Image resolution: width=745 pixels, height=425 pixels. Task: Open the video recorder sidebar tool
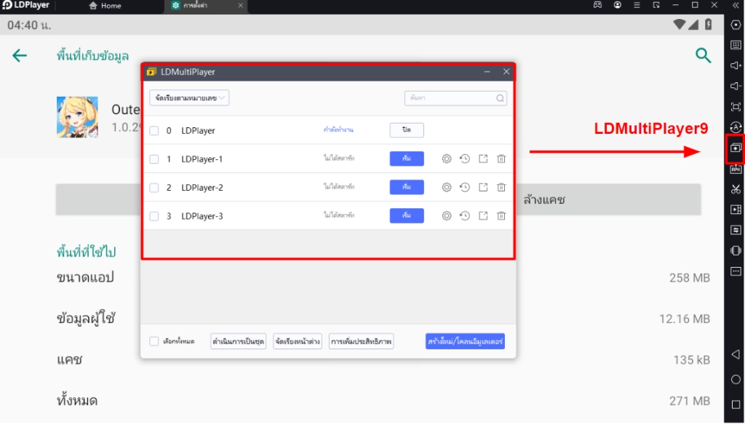pyautogui.click(x=736, y=210)
